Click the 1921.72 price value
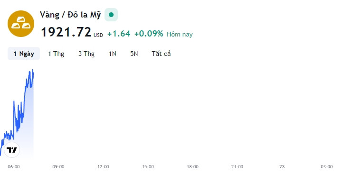Viewport: 344px width, 173px height. tap(66, 32)
